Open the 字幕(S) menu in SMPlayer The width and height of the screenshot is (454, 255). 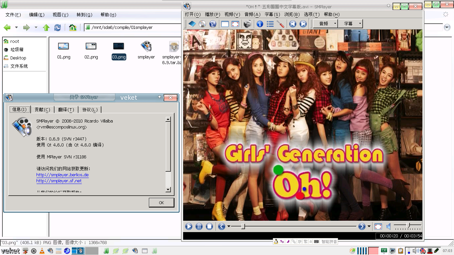pyautogui.click(x=273, y=14)
